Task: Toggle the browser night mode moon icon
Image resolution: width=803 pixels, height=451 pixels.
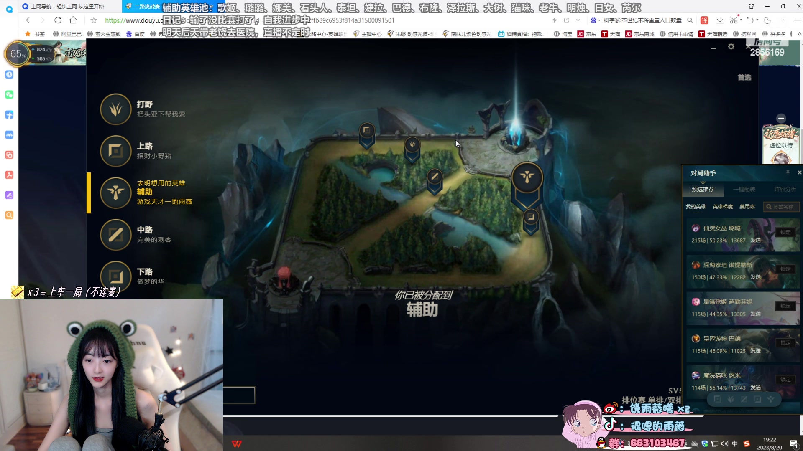Action: click(x=767, y=20)
